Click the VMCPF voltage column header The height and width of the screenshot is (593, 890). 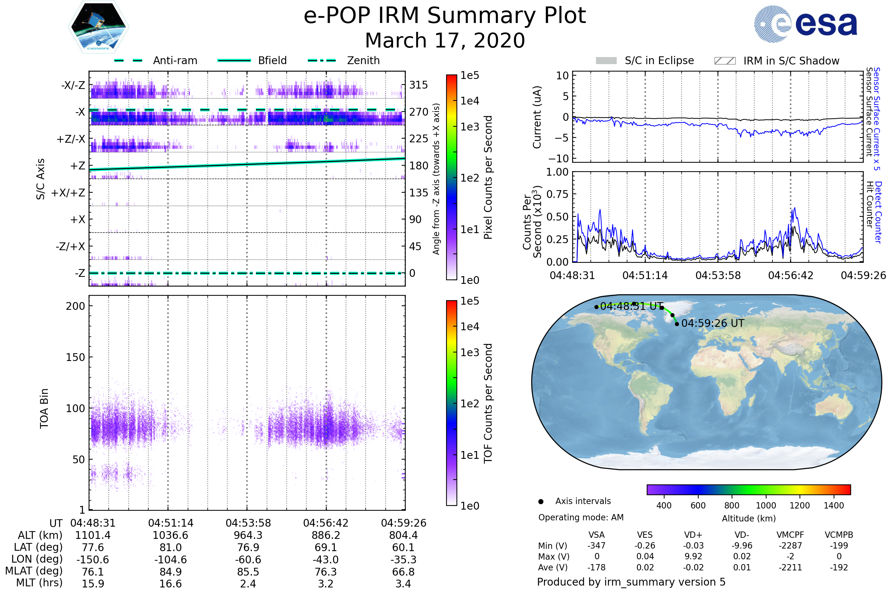tap(790, 535)
